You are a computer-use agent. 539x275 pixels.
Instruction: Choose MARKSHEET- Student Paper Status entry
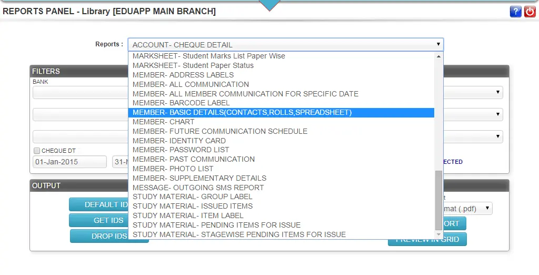click(x=193, y=65)
